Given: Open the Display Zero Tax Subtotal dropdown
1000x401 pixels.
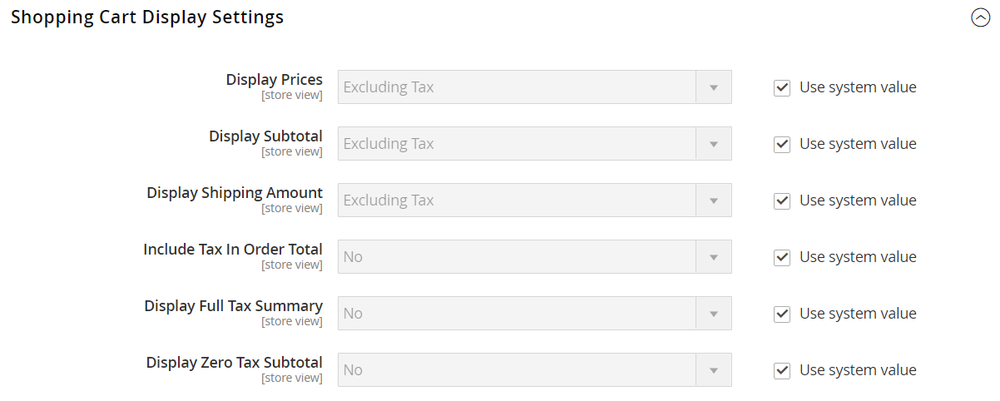Looking at the screenshot, I should click(x=534, y=370).
